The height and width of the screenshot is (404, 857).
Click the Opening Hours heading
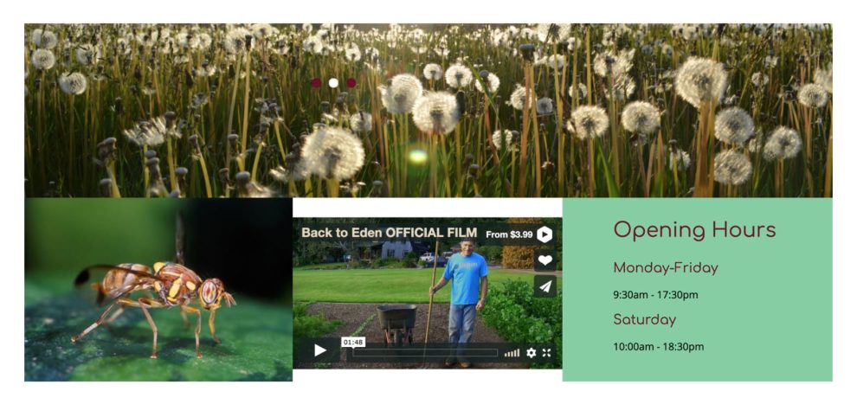[694, 230]
